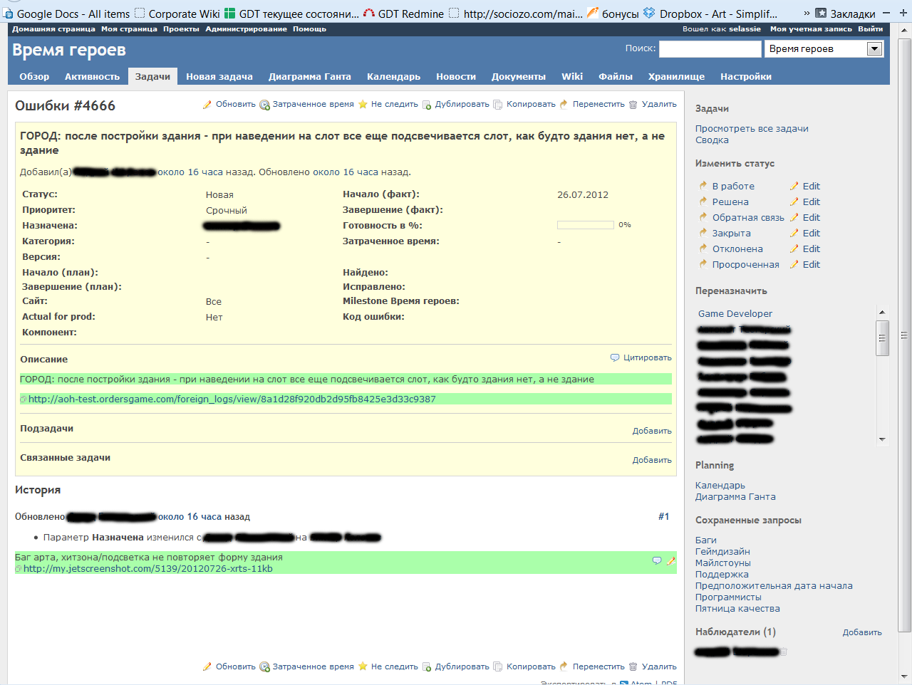The image size is (912, 685).
Task: Click the quote bubble icon on history note #1
Action: point(657,561)
